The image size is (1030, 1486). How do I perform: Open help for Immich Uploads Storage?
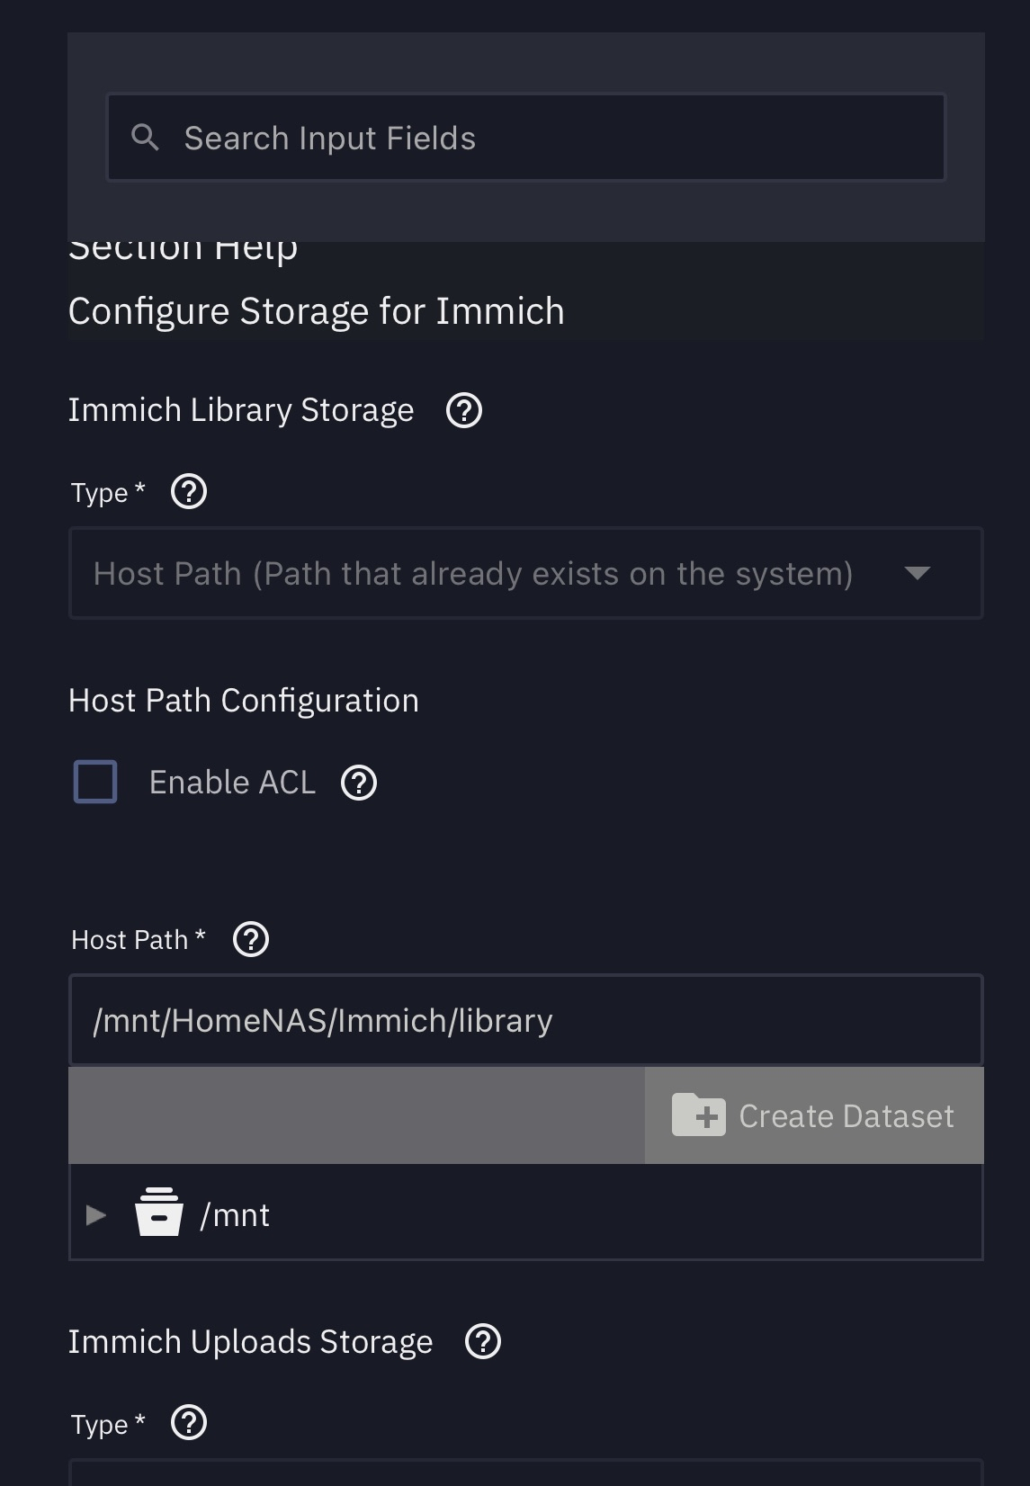483,1342
